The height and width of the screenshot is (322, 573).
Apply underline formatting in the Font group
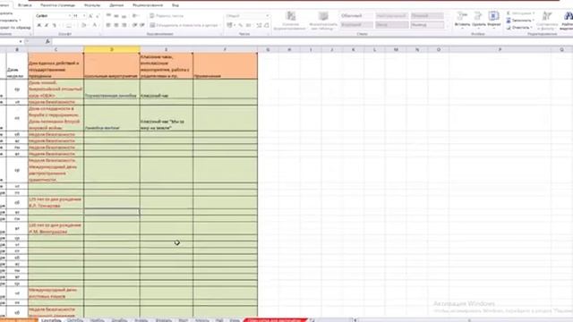tap(54, 25)
